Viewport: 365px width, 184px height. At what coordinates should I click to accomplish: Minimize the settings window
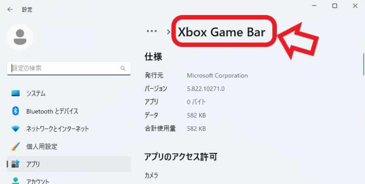[x=314, y=6]
